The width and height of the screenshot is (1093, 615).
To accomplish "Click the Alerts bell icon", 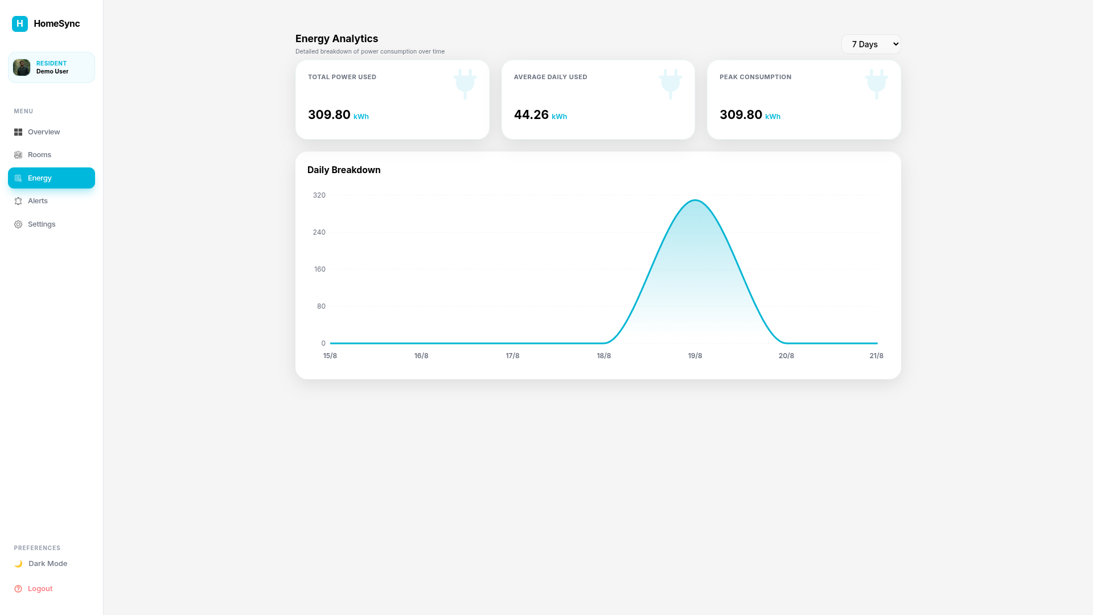I will click(x=18, y=201).
